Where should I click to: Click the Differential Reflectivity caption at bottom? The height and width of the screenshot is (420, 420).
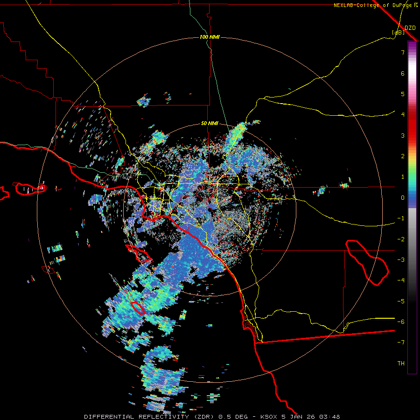[212, 417]
